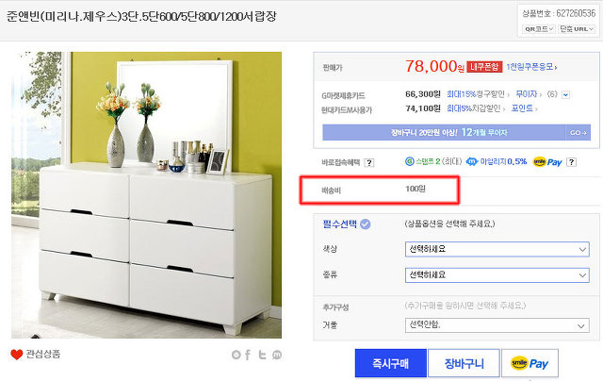Expand the 단축 URL dropdown
The width and height of the screenshot is (603, 381).
577,29
